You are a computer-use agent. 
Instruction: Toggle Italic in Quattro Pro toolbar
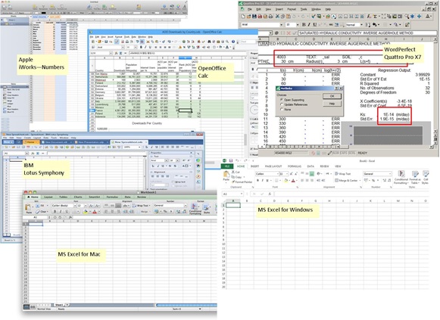tap(309, 25)
